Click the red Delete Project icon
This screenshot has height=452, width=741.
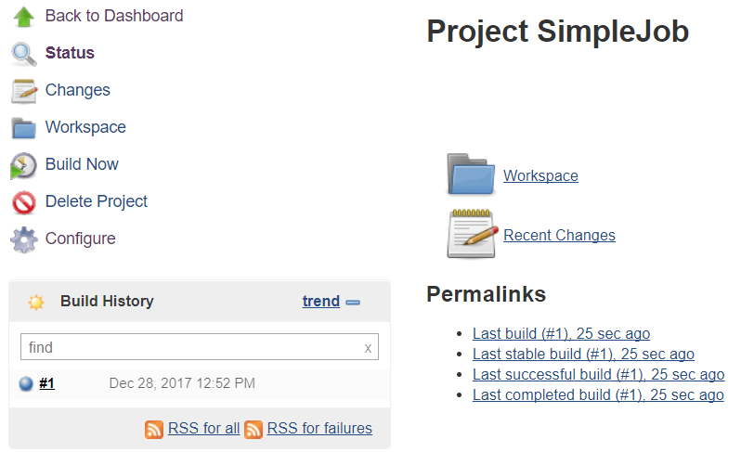(x=23, y=202)
